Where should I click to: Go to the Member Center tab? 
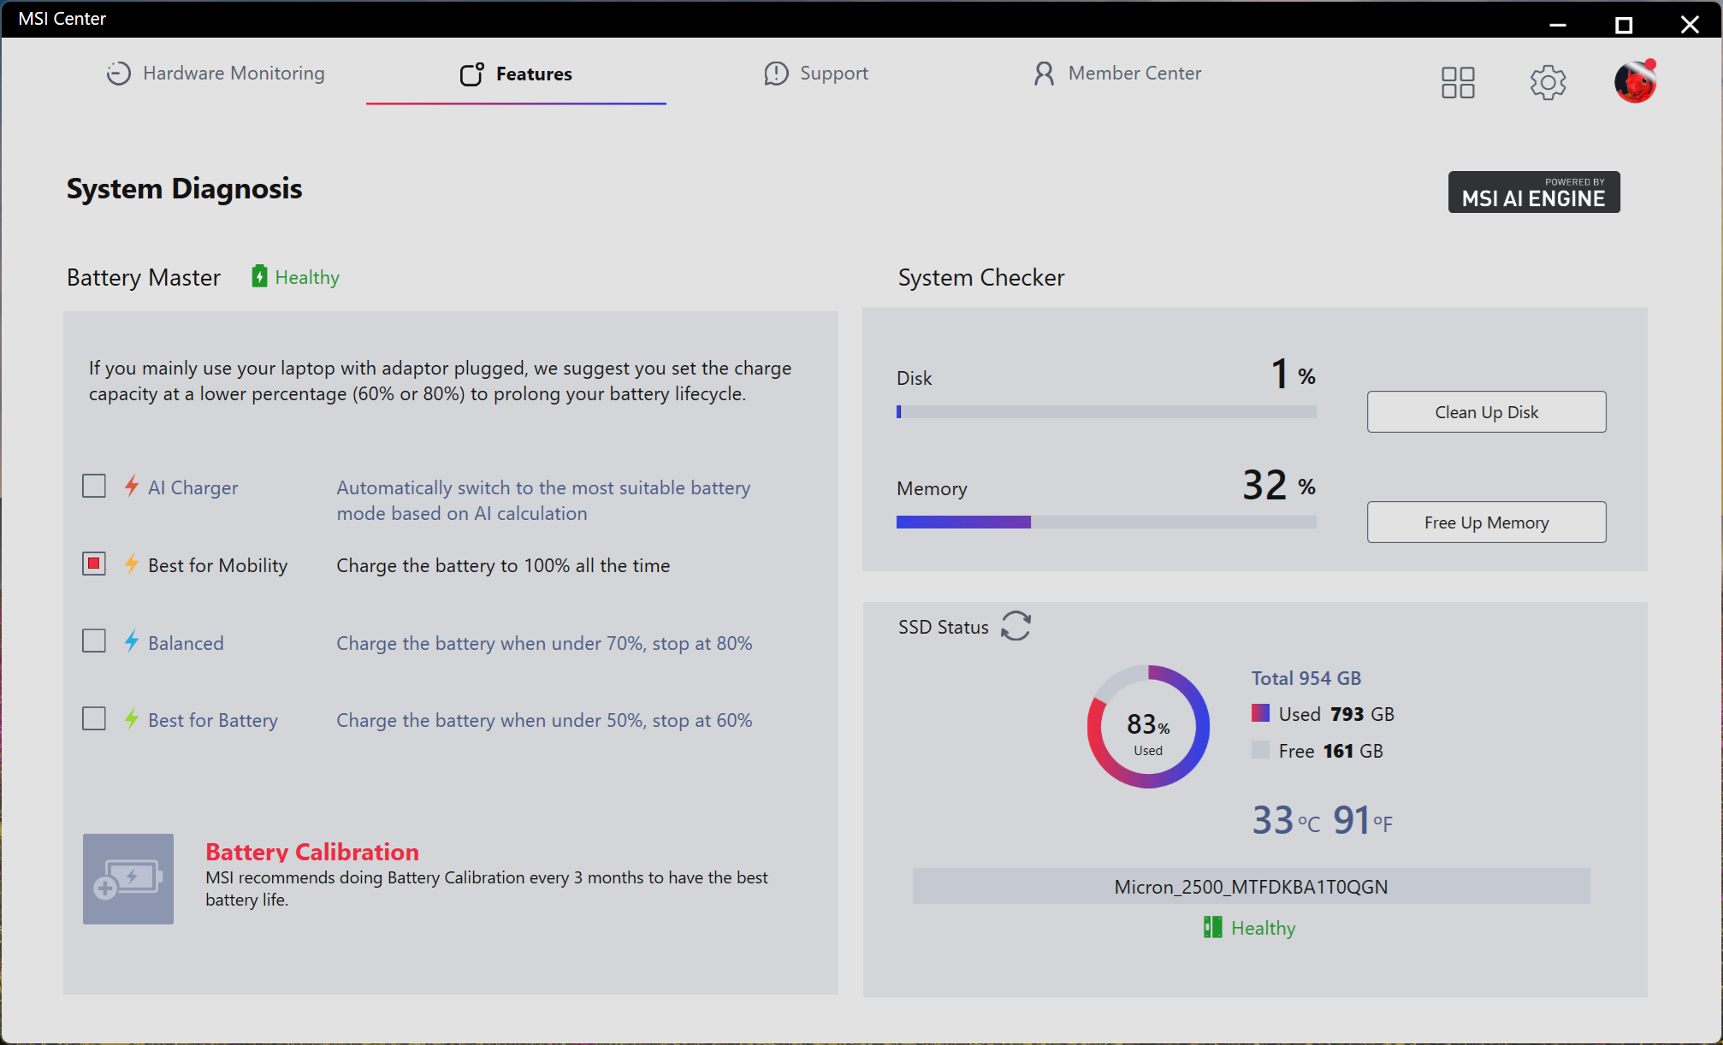click(1116, 74)
